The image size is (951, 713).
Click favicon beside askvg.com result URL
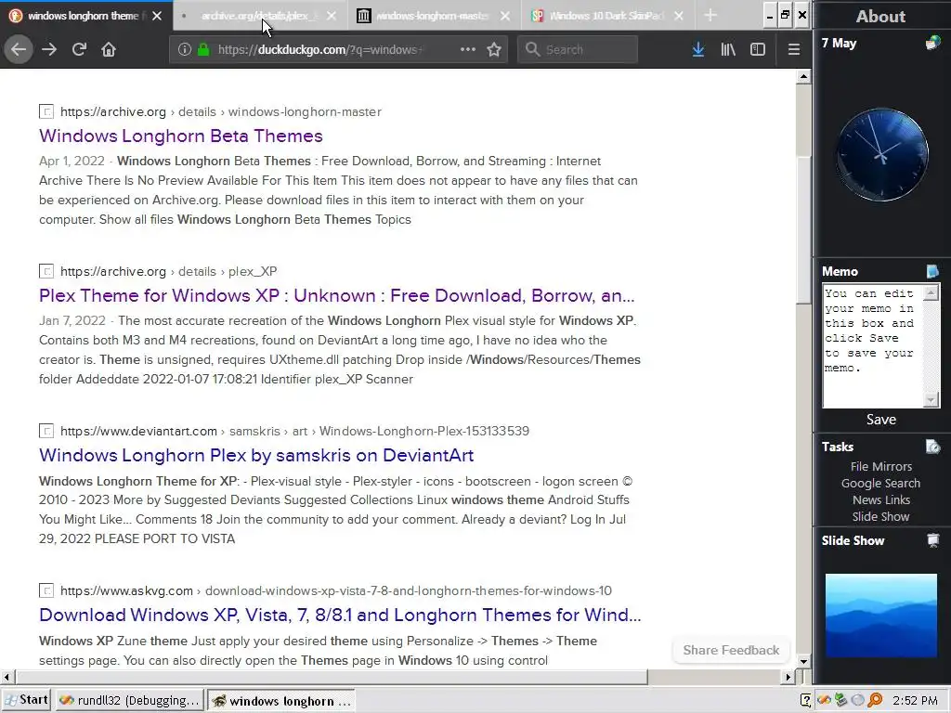[46, 590]
